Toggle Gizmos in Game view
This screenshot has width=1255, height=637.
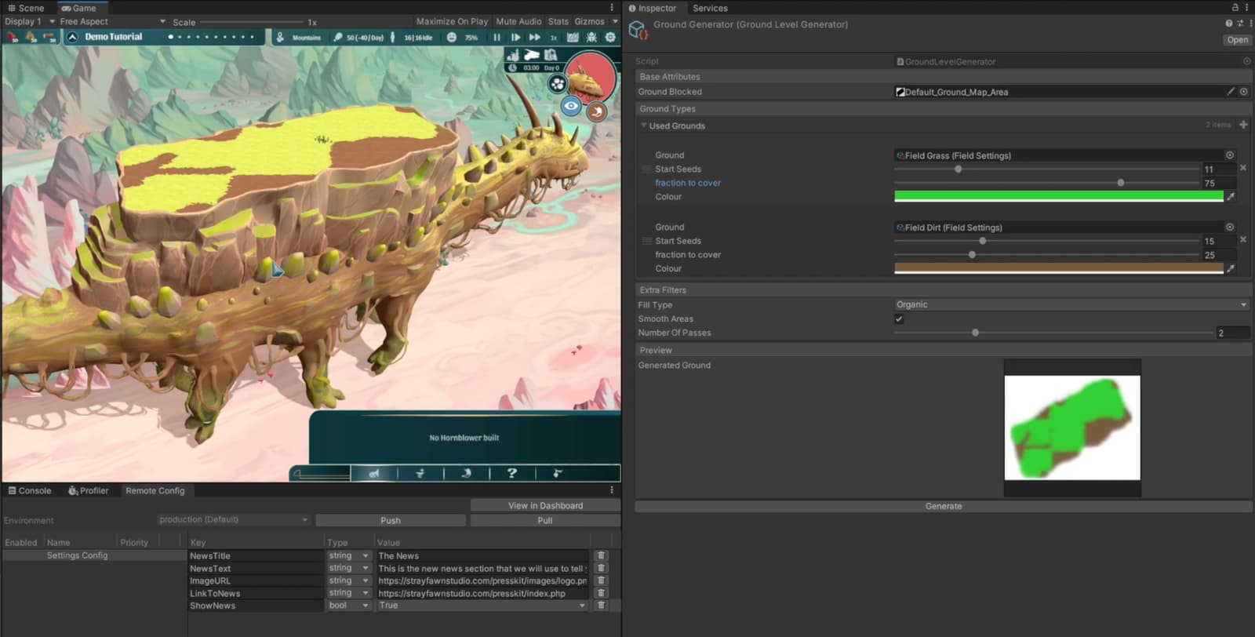pos(589,21)
